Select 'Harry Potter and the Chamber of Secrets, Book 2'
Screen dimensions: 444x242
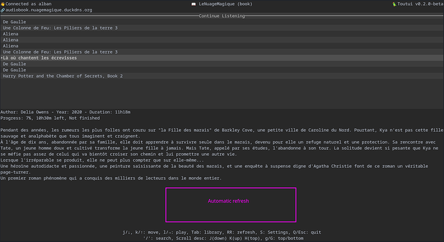coord(222,76)
